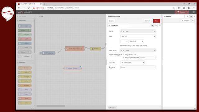Open the bug icon sidebar tab
The height and width of the screenshot is (112, 199).
(x=191, y=16)
